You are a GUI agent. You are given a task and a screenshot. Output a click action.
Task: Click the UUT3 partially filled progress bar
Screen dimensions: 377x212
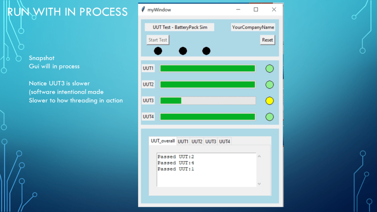208,101
